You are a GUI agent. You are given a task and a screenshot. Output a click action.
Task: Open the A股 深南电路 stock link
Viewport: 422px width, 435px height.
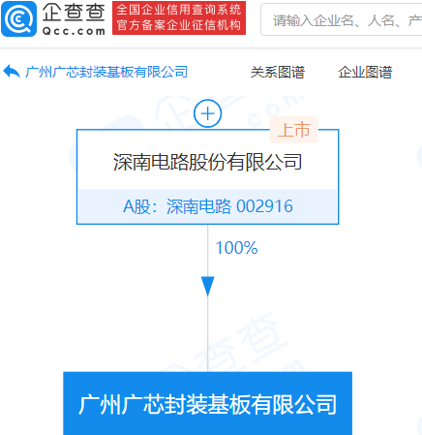point(177,206)
